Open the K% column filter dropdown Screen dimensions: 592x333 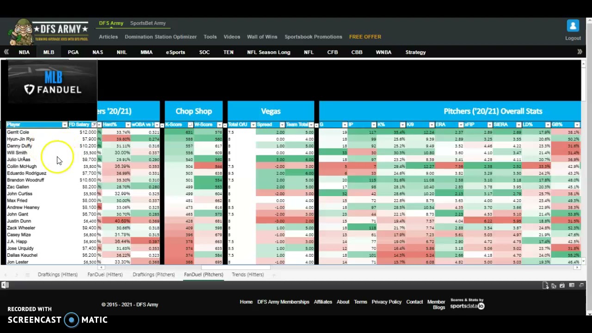click(403, 125)
